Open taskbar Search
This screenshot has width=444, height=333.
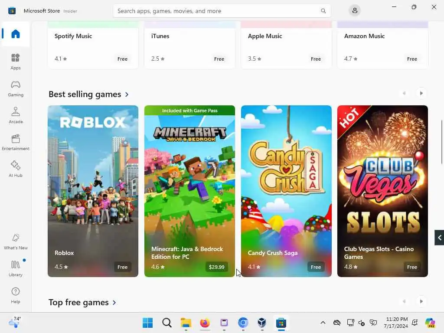167,323
